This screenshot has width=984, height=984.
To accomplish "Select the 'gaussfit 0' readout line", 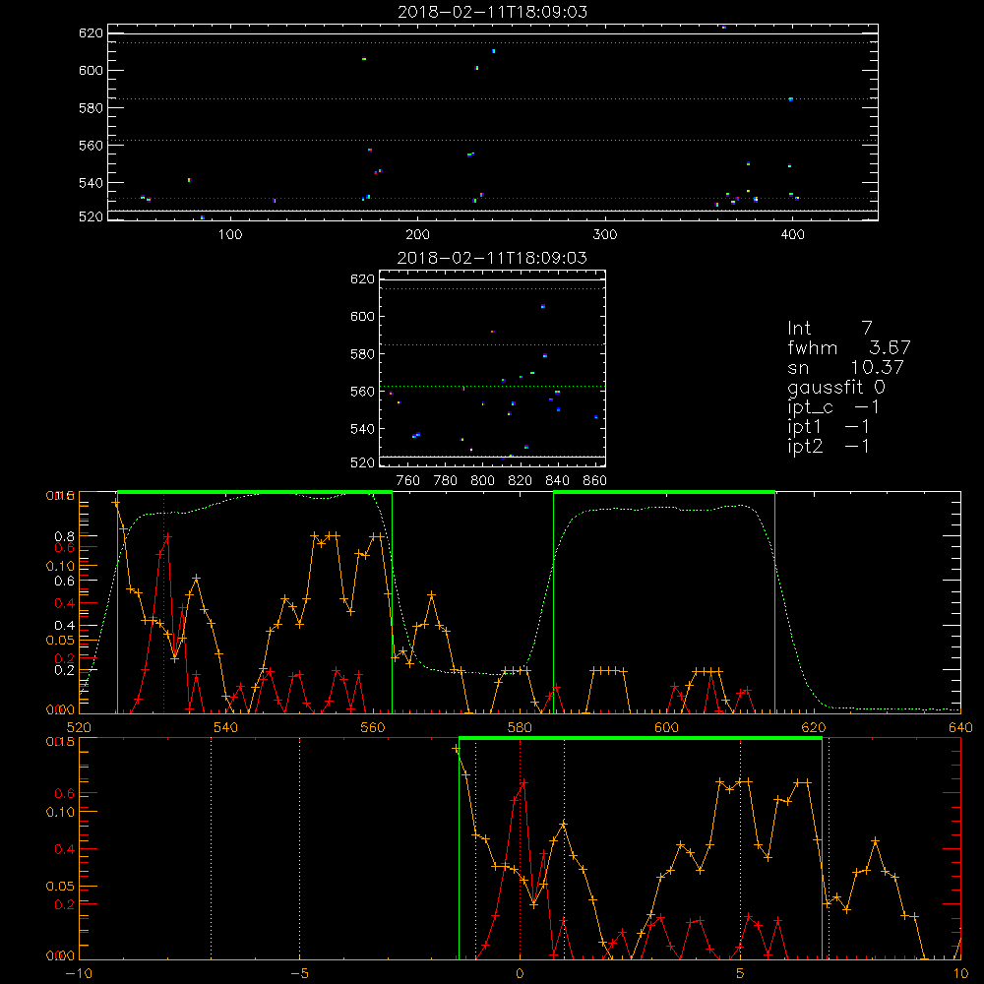I will [x=835, y=387].
